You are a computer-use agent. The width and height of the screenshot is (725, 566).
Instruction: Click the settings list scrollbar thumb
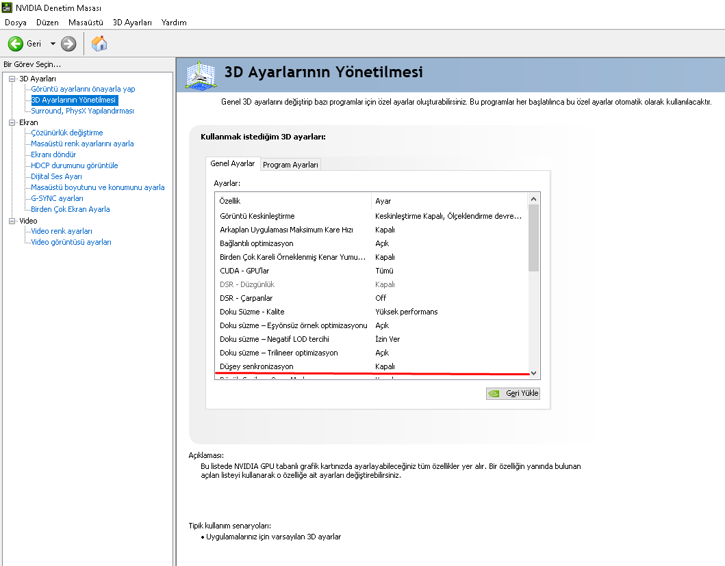[533, 238]
